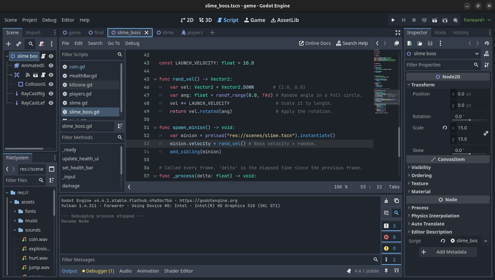Toggle alphabetical sorting of methods list
The image size is (495, 280).
coord(120,126)
